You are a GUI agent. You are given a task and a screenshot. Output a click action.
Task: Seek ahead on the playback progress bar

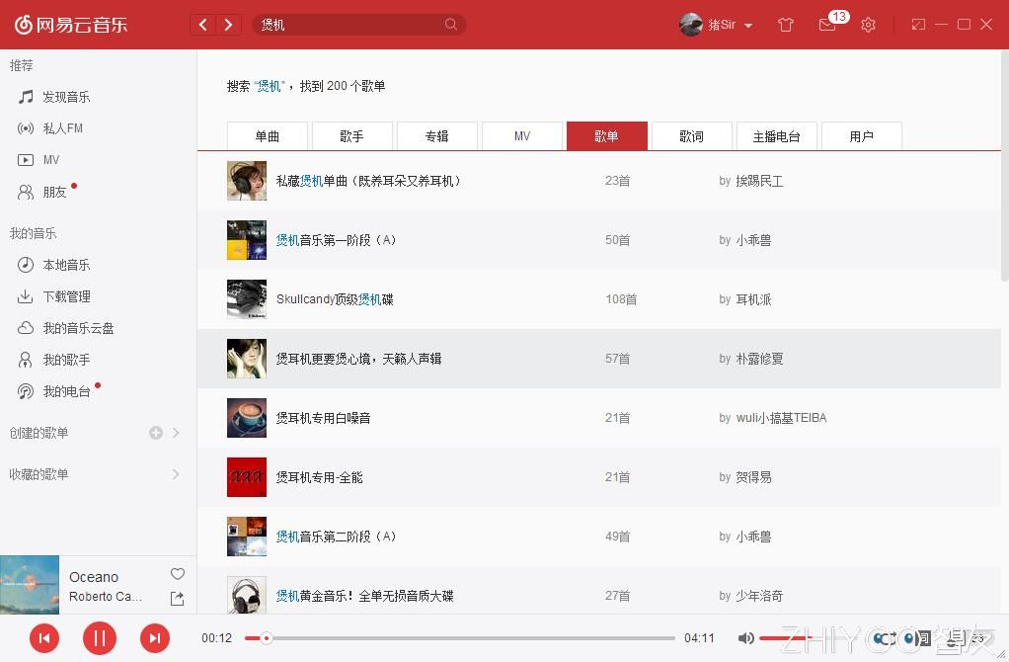coord(444,638)
